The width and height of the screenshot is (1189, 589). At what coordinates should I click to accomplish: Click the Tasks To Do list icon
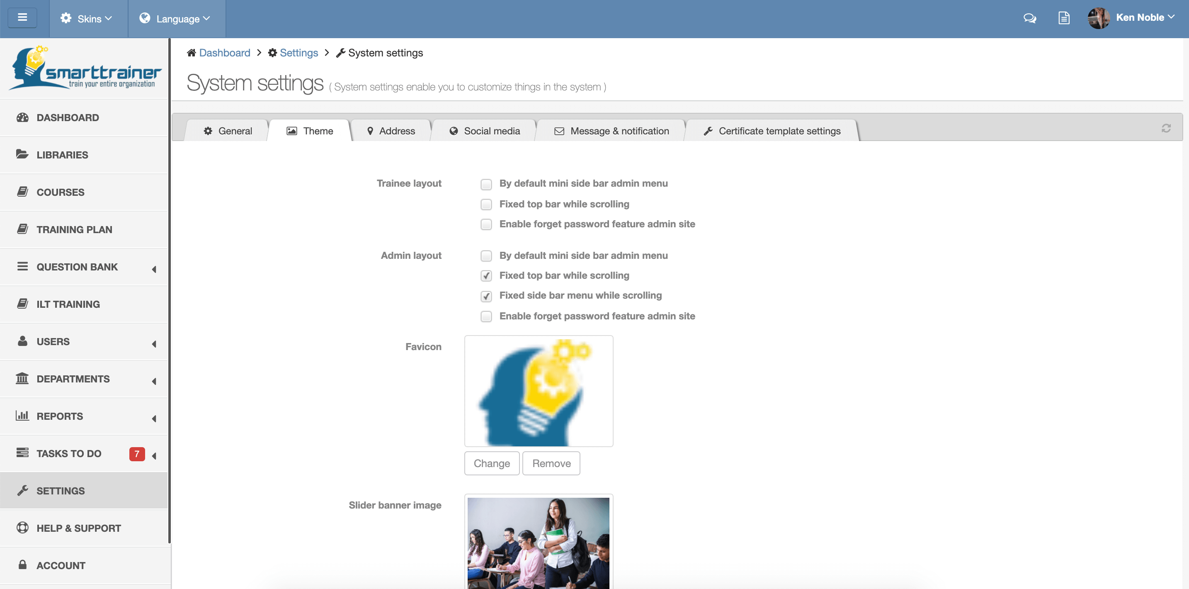click(22, 453)
